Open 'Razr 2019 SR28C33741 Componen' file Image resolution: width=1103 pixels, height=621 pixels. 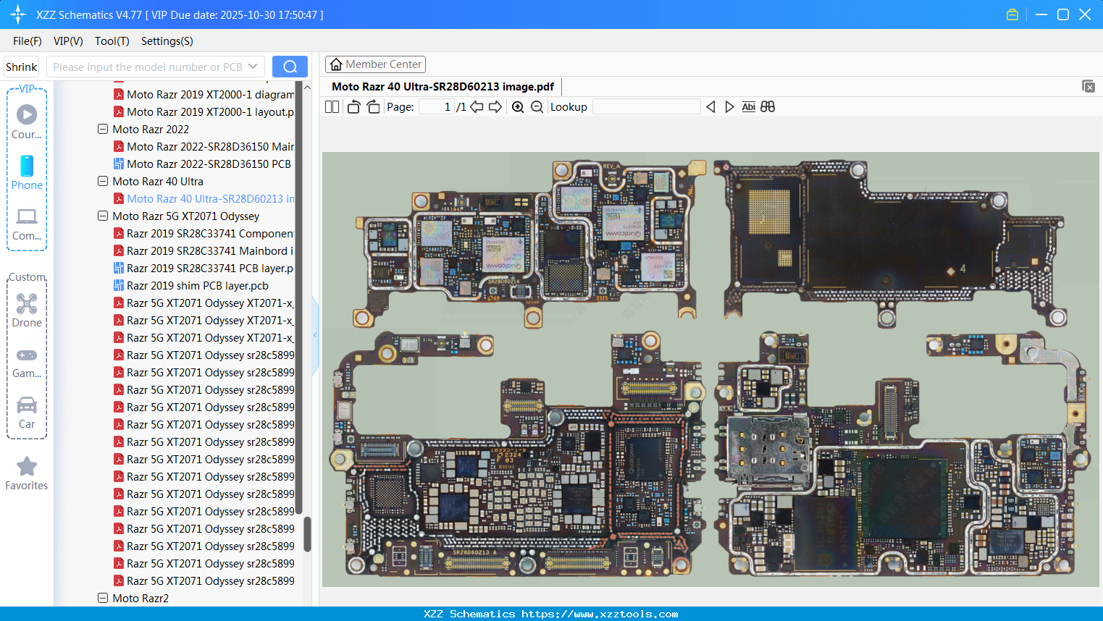coord(210,234)
